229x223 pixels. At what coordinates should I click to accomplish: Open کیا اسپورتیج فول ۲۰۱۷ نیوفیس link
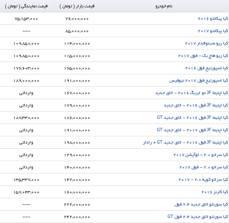(x=199, y=81)
